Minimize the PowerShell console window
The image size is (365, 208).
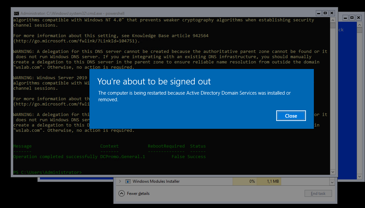318,13
